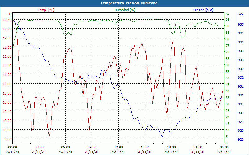Select humidity axis value 40
Screen dimensions: 249x155
(x=228, y=91)
